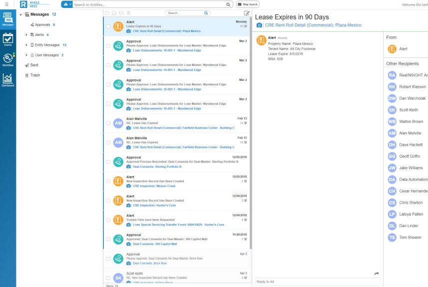Image resolution: width=428 pixels, height=287 pixels.
Task: Click the compose new message icon
Action: [x=247, y=13]
